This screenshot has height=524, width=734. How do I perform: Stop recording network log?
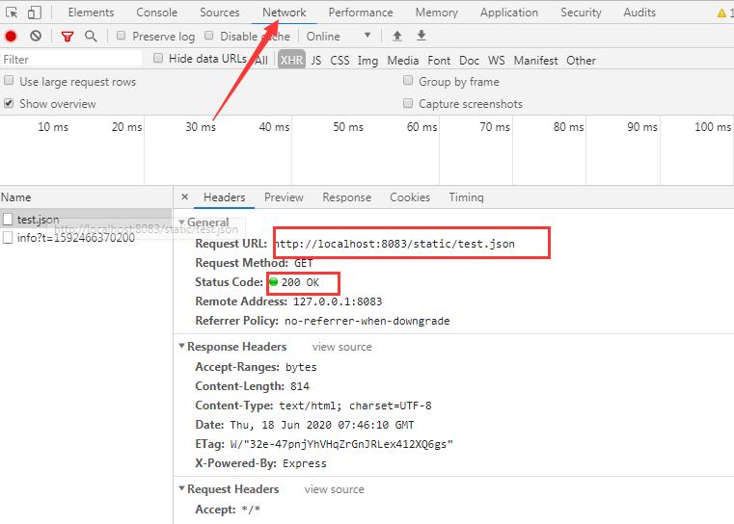(11, 36)
